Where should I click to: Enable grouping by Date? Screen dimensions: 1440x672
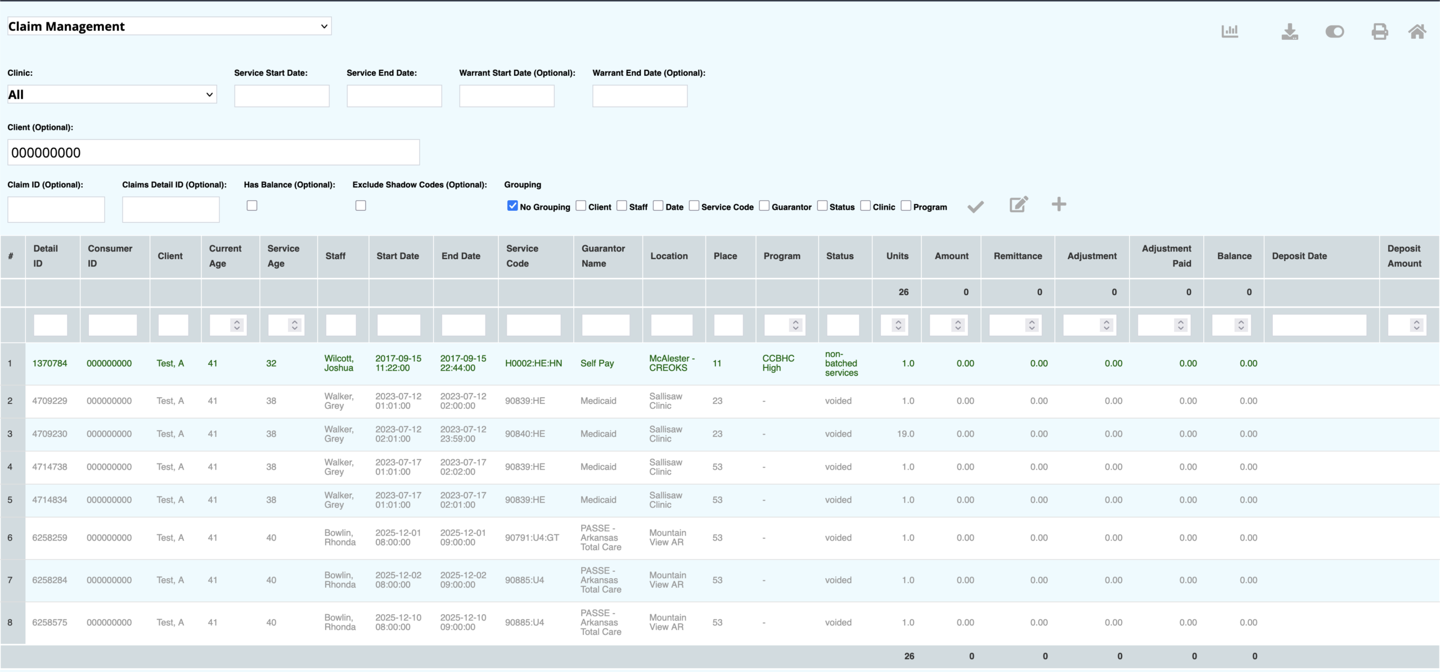click(x=658, y=206)
